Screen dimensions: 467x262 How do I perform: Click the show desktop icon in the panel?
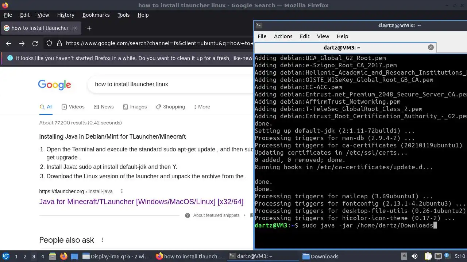point(74,256)
